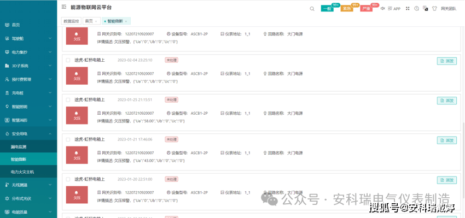Expand the 预付费管理 menu chevron

point(50,79)
